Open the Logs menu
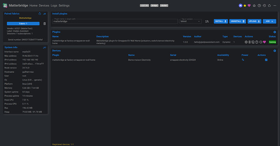This screenshot has width=280, height=146. (54, 6)
